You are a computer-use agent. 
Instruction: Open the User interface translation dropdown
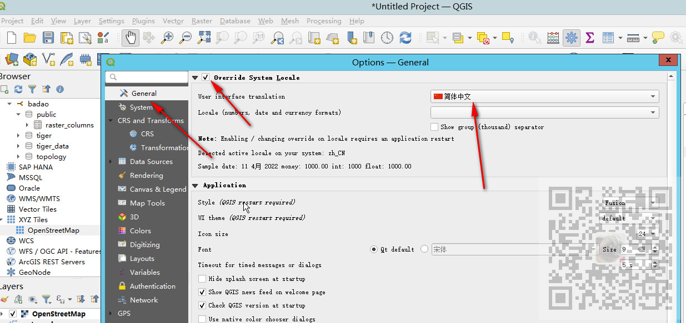(x=545, y=96)
